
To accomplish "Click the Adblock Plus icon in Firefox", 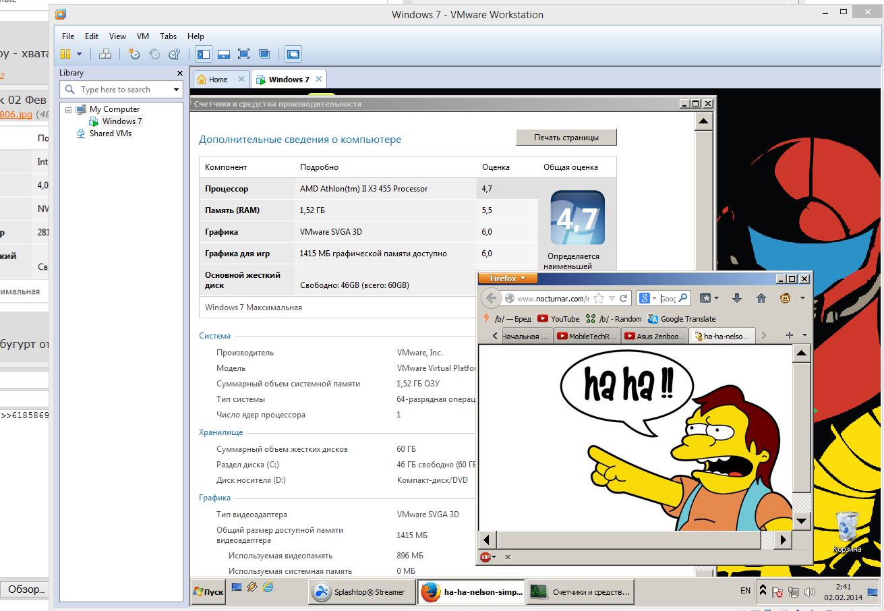I will click(x=485, y=557).
